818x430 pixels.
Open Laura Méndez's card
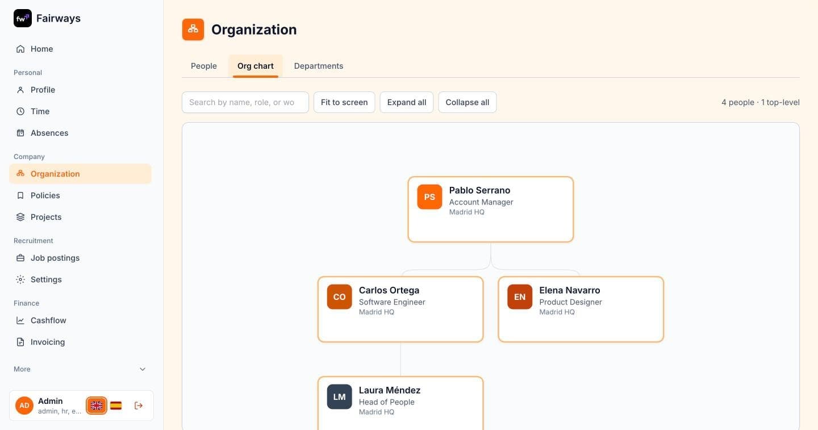[400, 403]
